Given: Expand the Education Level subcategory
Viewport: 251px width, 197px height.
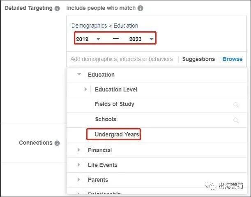Looking at the screenshot, I should click(x=85, y=89).
